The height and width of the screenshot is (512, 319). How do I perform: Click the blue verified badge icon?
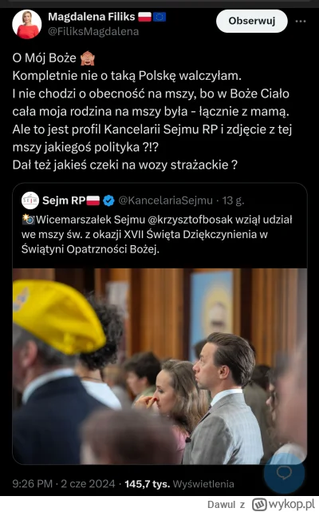108,200
